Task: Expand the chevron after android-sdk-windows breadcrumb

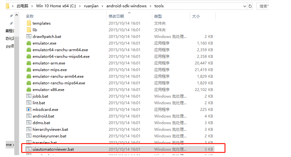Action: (150, 6)
